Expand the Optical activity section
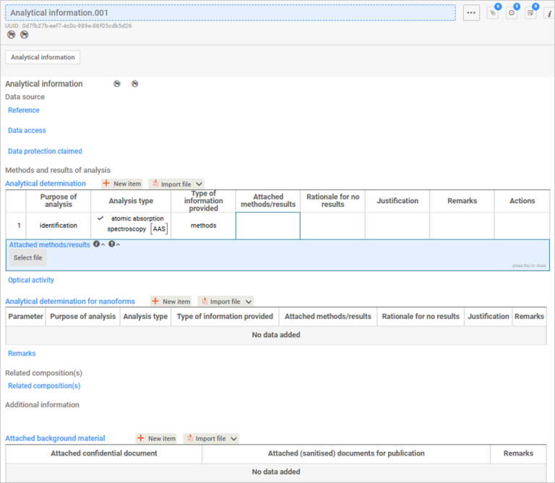The height and width of the screenshot is (483, 555). pos(31,280)
